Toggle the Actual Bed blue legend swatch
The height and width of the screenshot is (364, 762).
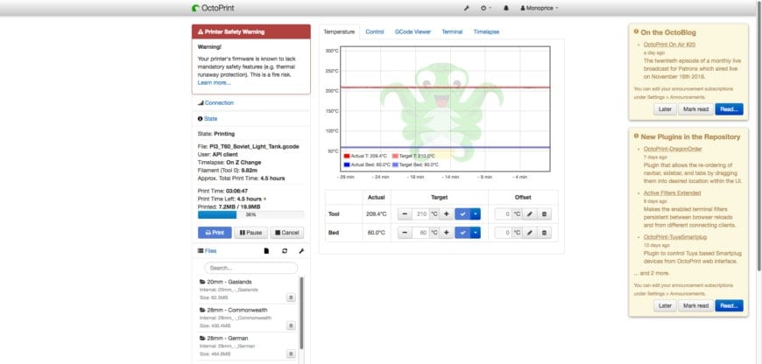347,165
